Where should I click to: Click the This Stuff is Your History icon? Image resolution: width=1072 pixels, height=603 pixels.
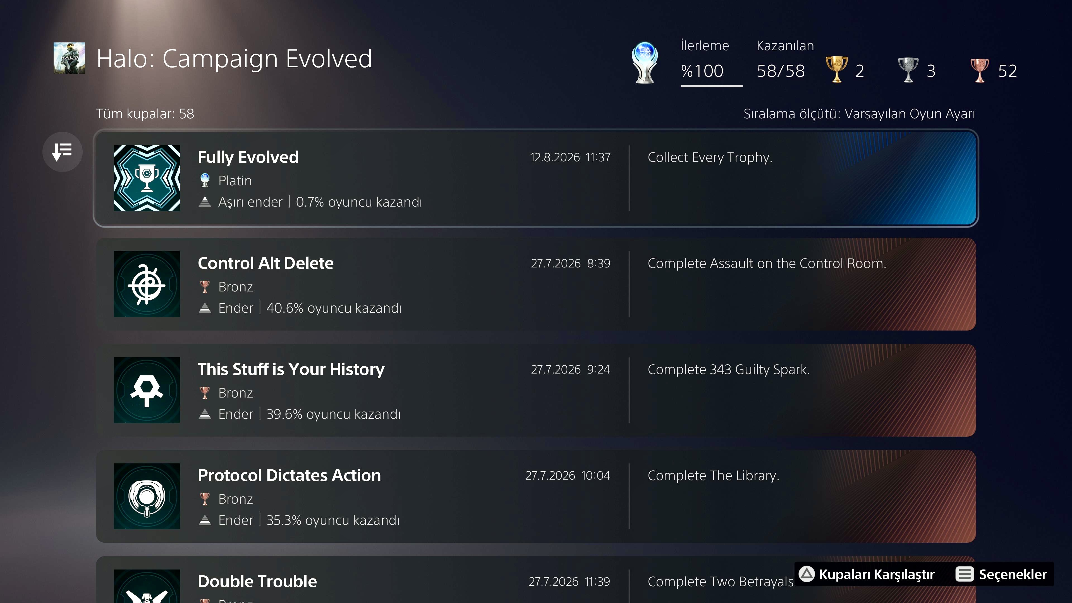147,390
